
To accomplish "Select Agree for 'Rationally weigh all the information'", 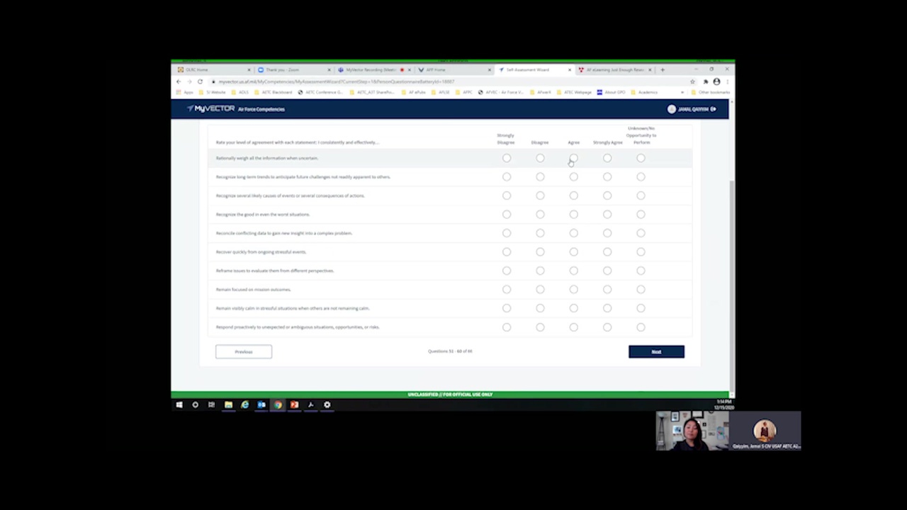I will tap(573, 158).
